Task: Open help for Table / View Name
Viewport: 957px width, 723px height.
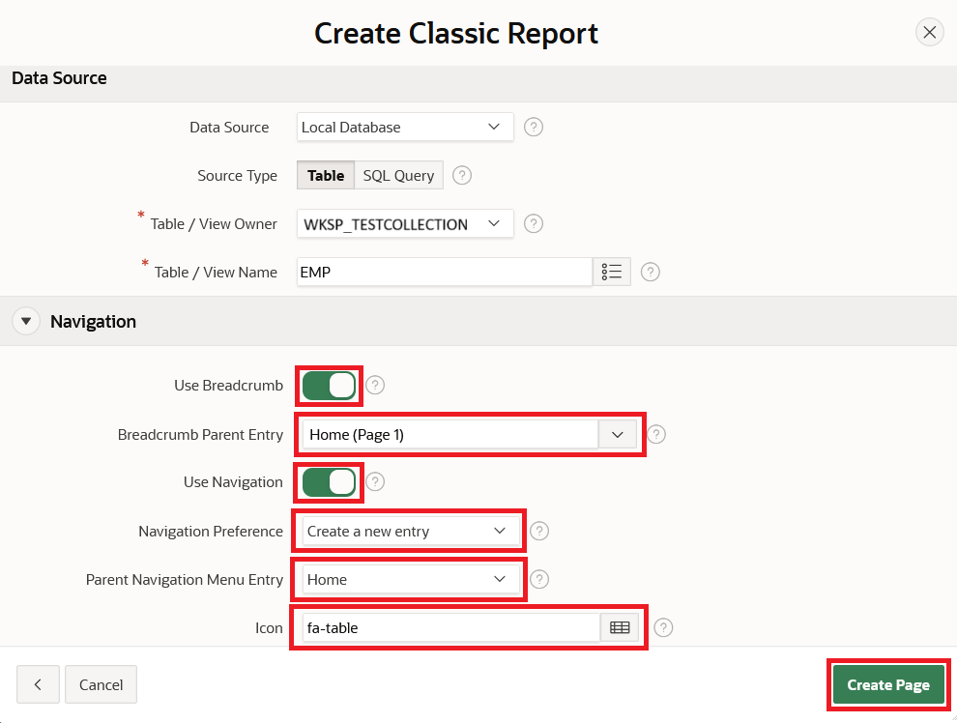Action: point(650,273)
